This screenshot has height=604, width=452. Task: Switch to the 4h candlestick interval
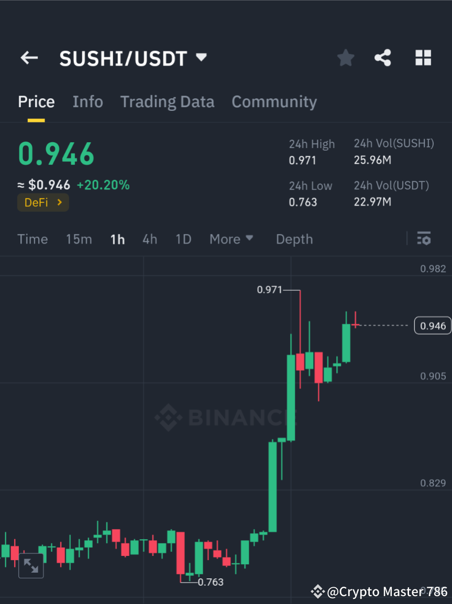click(x=150, y=239)
